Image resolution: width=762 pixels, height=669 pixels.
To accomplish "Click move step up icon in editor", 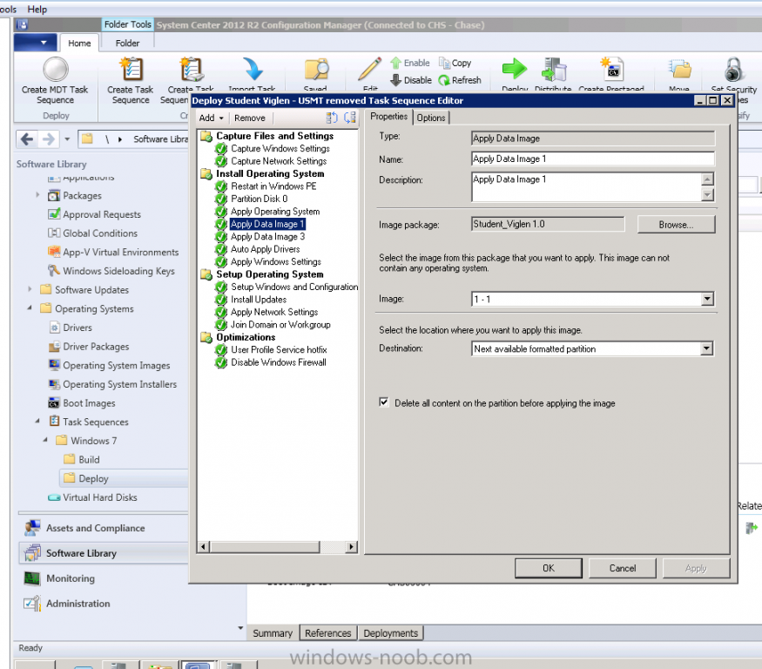I will [332, 118].
